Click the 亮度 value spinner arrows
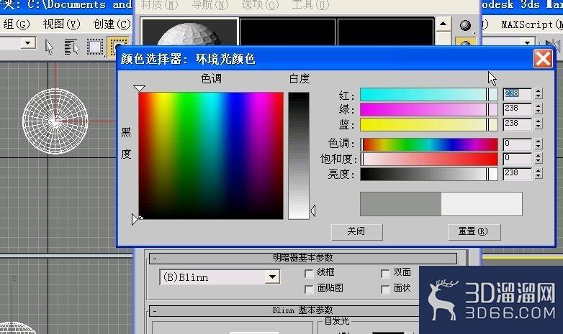Screen dimensions: 563x334 538,174
